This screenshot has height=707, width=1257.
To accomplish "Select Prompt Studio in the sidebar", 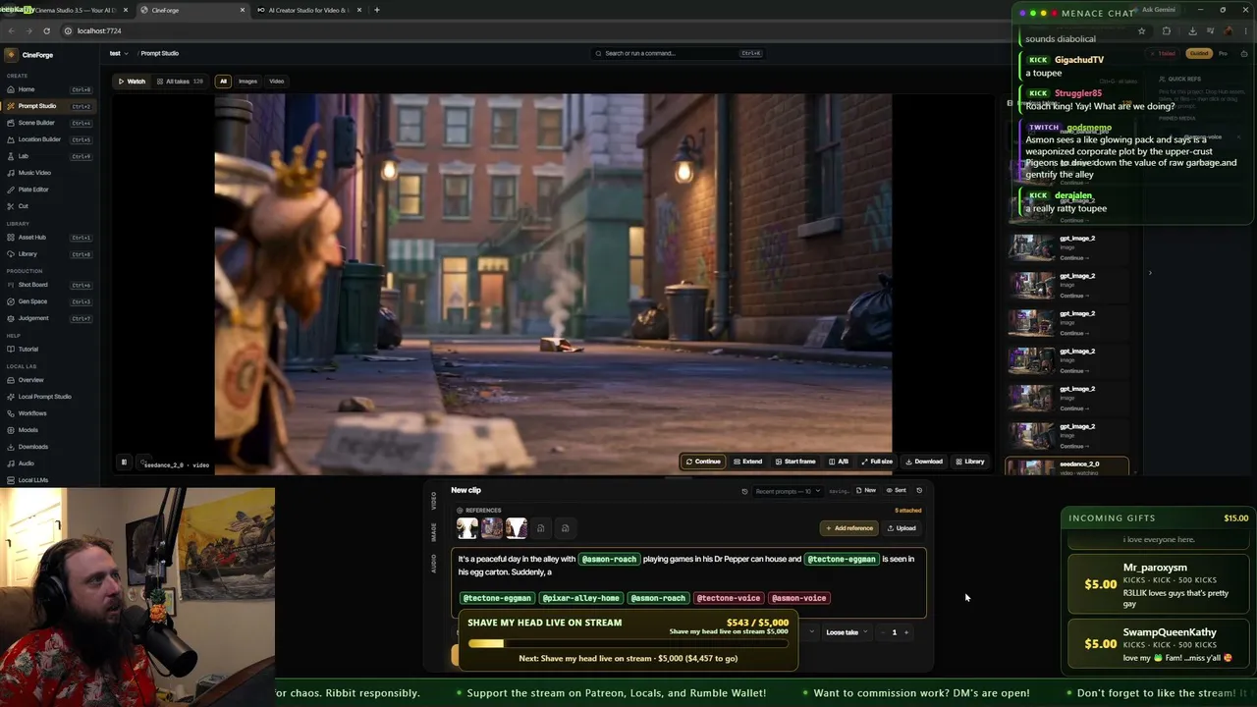I will 49,106.
